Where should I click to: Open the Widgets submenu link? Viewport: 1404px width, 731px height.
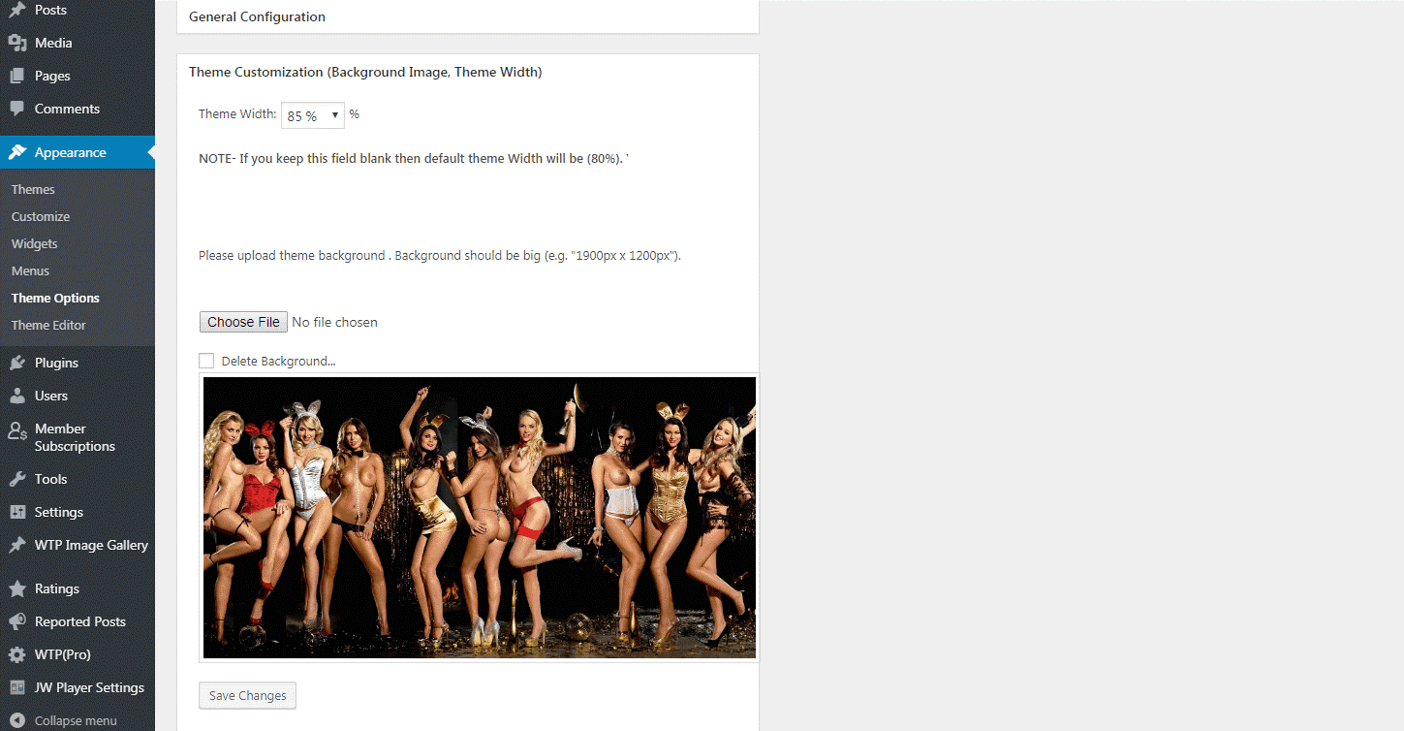[x=35, y=243]
